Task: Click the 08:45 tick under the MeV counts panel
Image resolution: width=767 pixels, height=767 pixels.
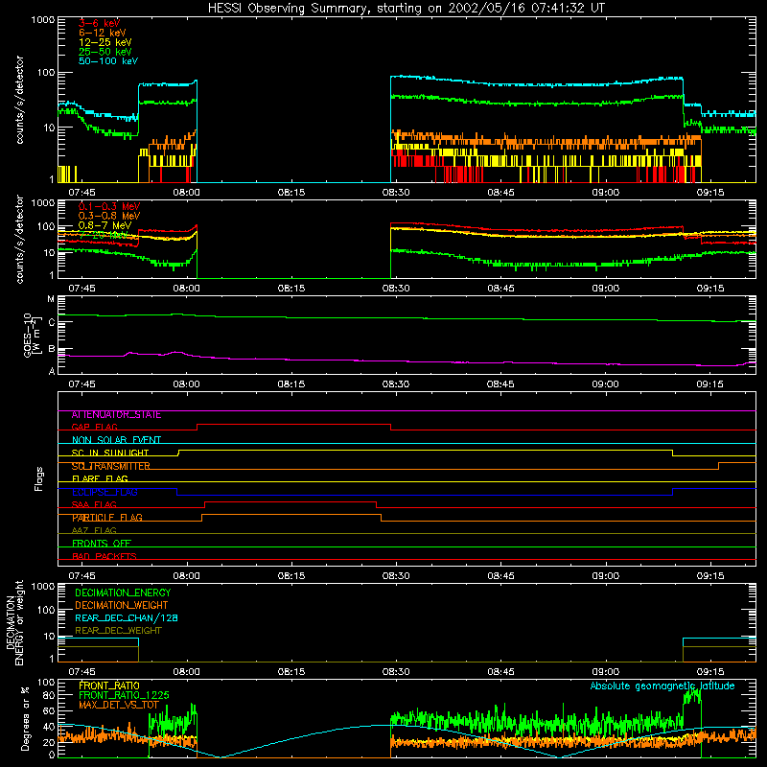Action: click(500, 289)
